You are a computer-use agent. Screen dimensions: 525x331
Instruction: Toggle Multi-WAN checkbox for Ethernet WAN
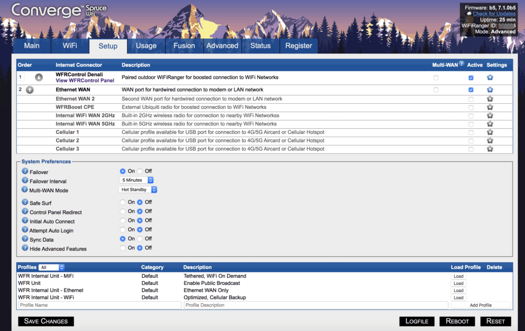point(436,90)
